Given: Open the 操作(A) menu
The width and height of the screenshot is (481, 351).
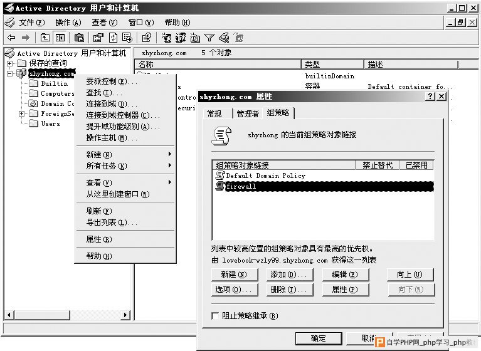Looking at the screenshot, I should click(68, 23).
